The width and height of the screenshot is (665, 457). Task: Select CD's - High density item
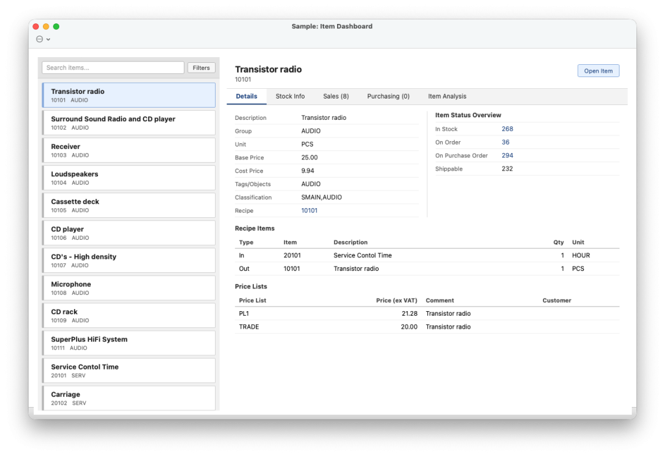coord(129,260)
